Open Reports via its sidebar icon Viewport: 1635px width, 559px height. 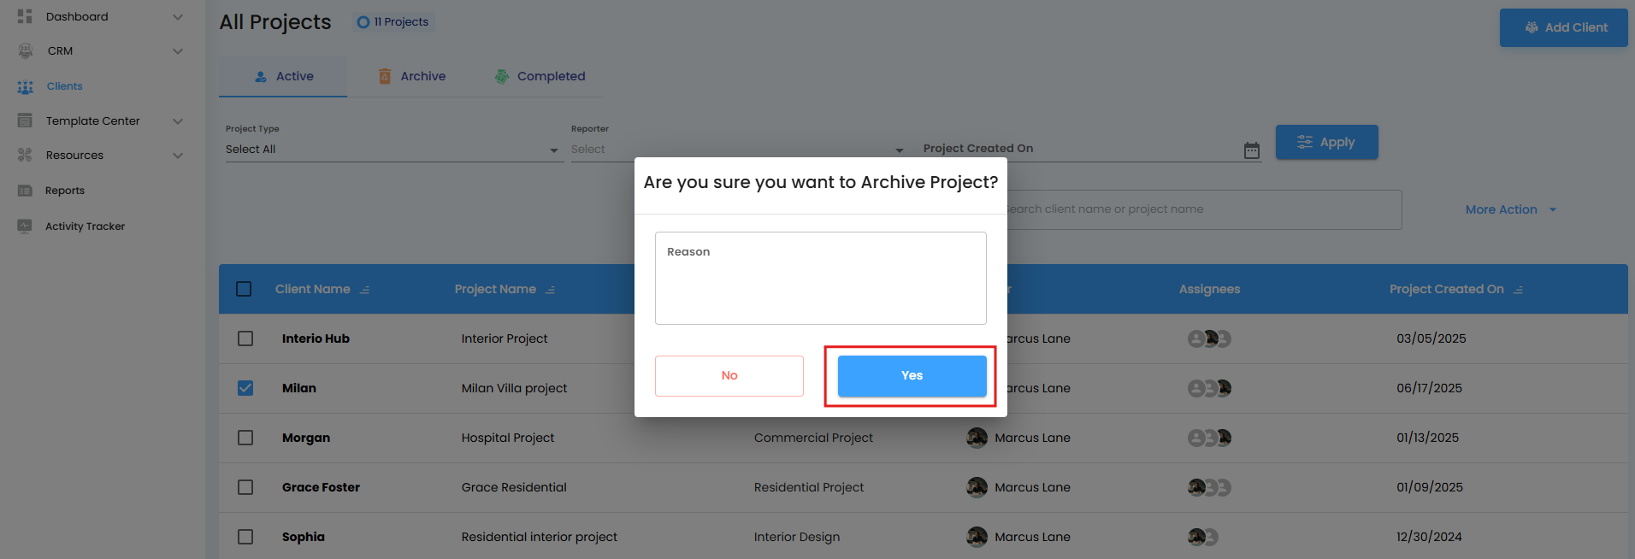point(25,191)
